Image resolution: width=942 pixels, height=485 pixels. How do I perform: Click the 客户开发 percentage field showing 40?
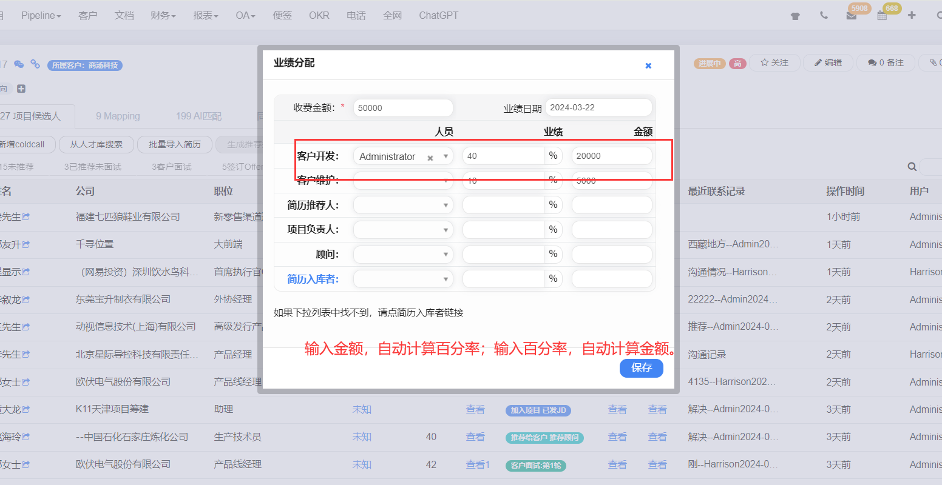click(x=503, y=156)
